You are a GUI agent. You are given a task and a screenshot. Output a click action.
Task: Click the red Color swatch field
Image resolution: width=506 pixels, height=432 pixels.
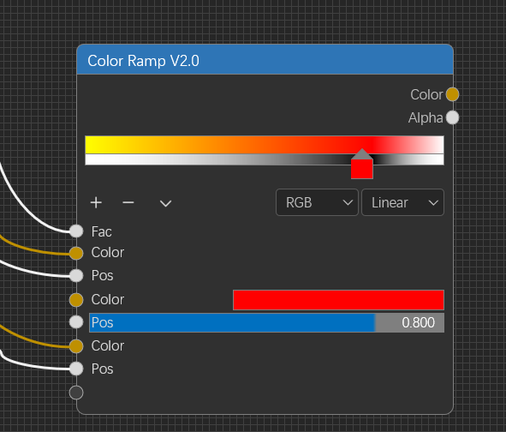(338, 300)
